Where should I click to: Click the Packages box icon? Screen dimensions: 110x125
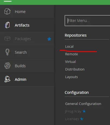[x=7, y=39]
